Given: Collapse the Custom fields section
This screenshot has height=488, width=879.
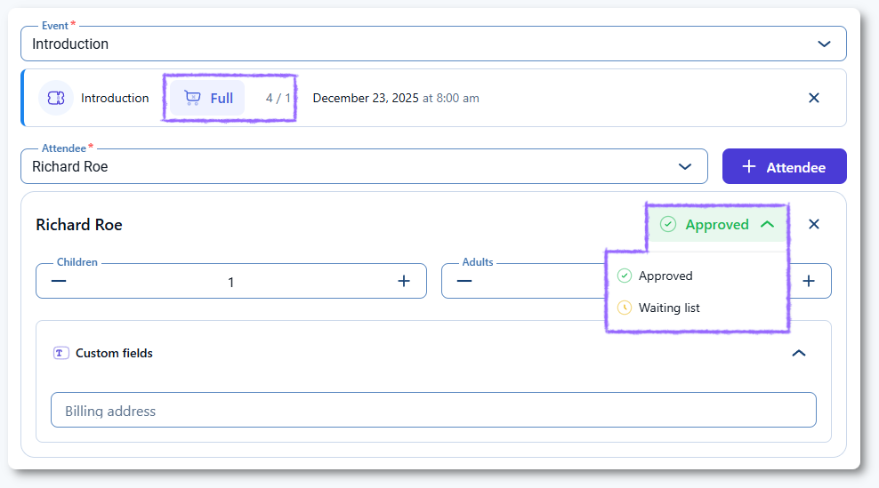Looking at the screenshot, I should (799, 353).
